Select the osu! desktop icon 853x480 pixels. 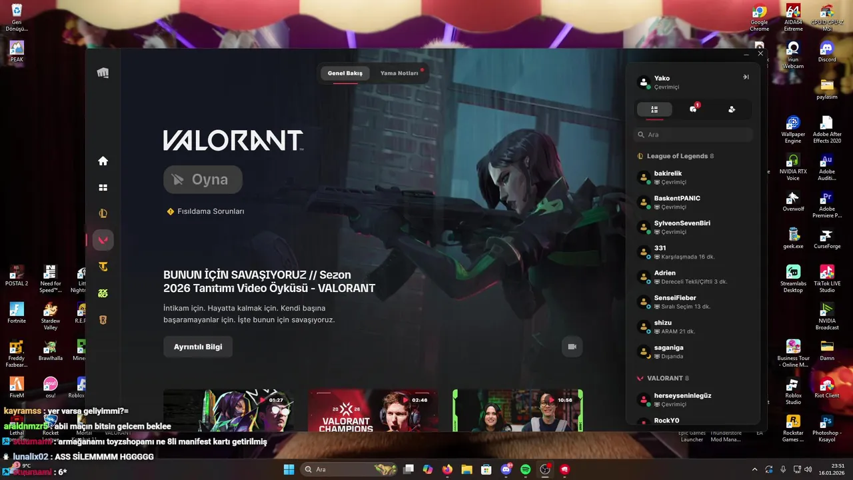(x=50, y=388)
